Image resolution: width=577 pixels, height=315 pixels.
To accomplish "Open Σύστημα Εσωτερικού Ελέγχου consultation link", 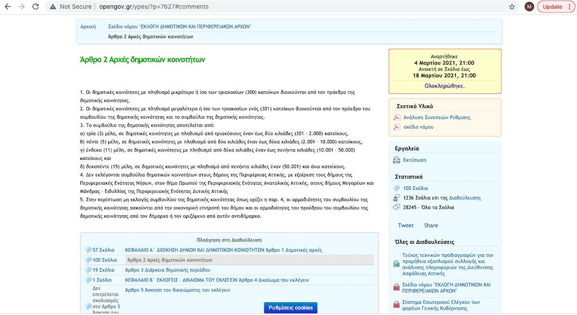I will (441, 305).
